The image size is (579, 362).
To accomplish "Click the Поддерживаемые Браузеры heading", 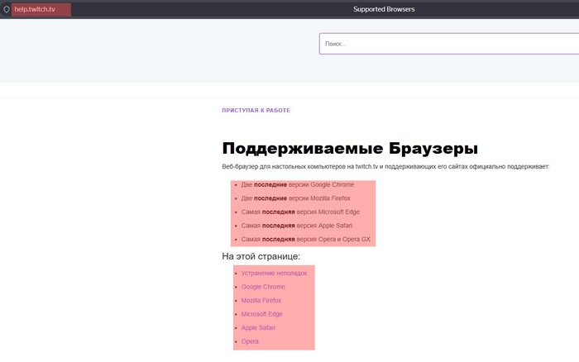I will (349, 149).
